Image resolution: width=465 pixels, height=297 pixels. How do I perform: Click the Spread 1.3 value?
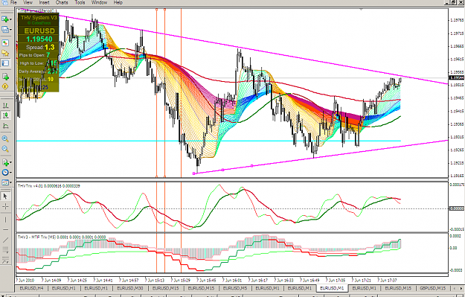pyautogui.click(x=50, y=47)
